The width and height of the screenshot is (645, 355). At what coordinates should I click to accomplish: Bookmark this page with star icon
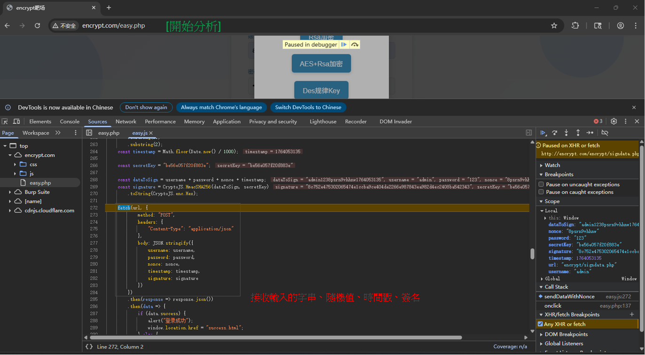[x=554, y=26]
